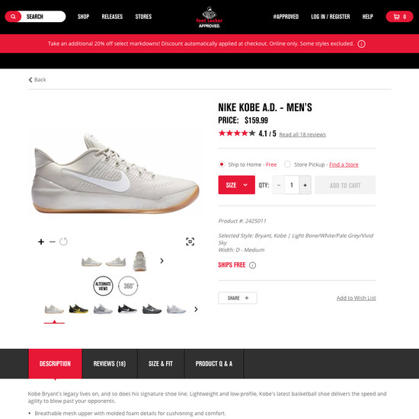This screenshot has height=419, width=419.
Task: Click the promo banner info icon
Action: point(361,44)
